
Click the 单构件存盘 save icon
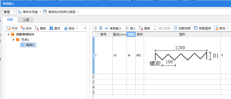tap(19, 12)
